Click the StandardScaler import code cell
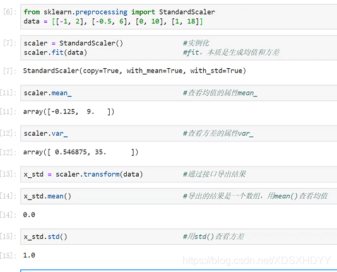Image resolution: width=337 pixels, height=272 pixels. click(x=179, y=16)
